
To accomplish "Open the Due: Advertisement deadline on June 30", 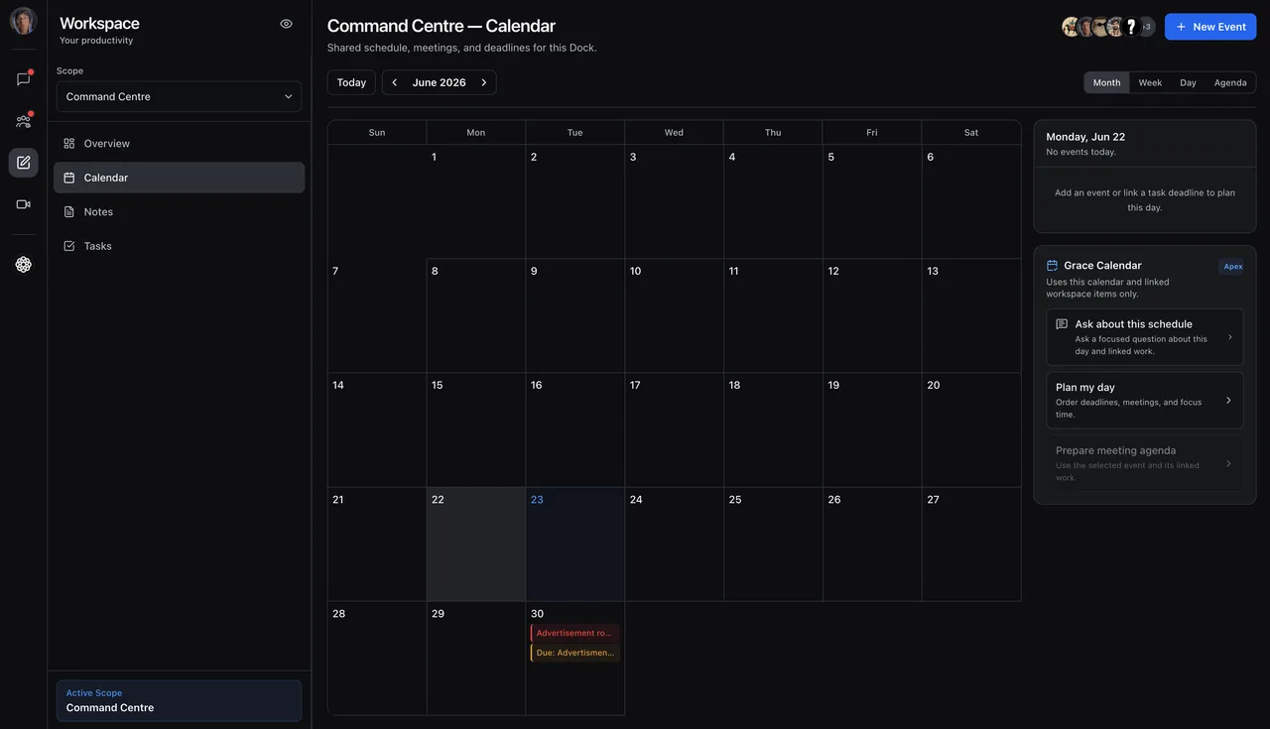I will click(x=575, y=653).
